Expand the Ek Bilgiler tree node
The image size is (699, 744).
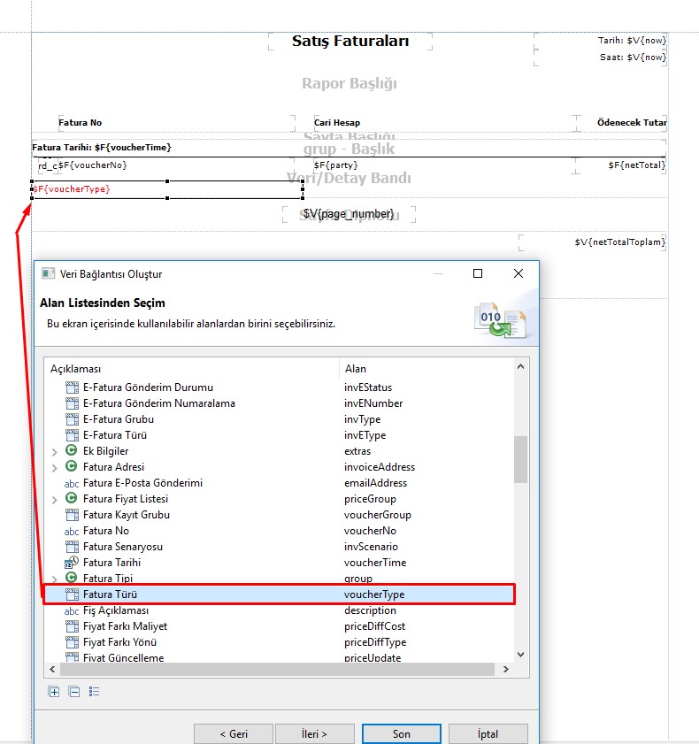point(56,451)
